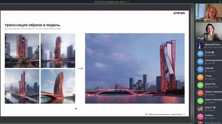Open bottom-right curved tower concept image
Image resolution: width=222 pixels, height=124 pixels.
click(58, 86)
